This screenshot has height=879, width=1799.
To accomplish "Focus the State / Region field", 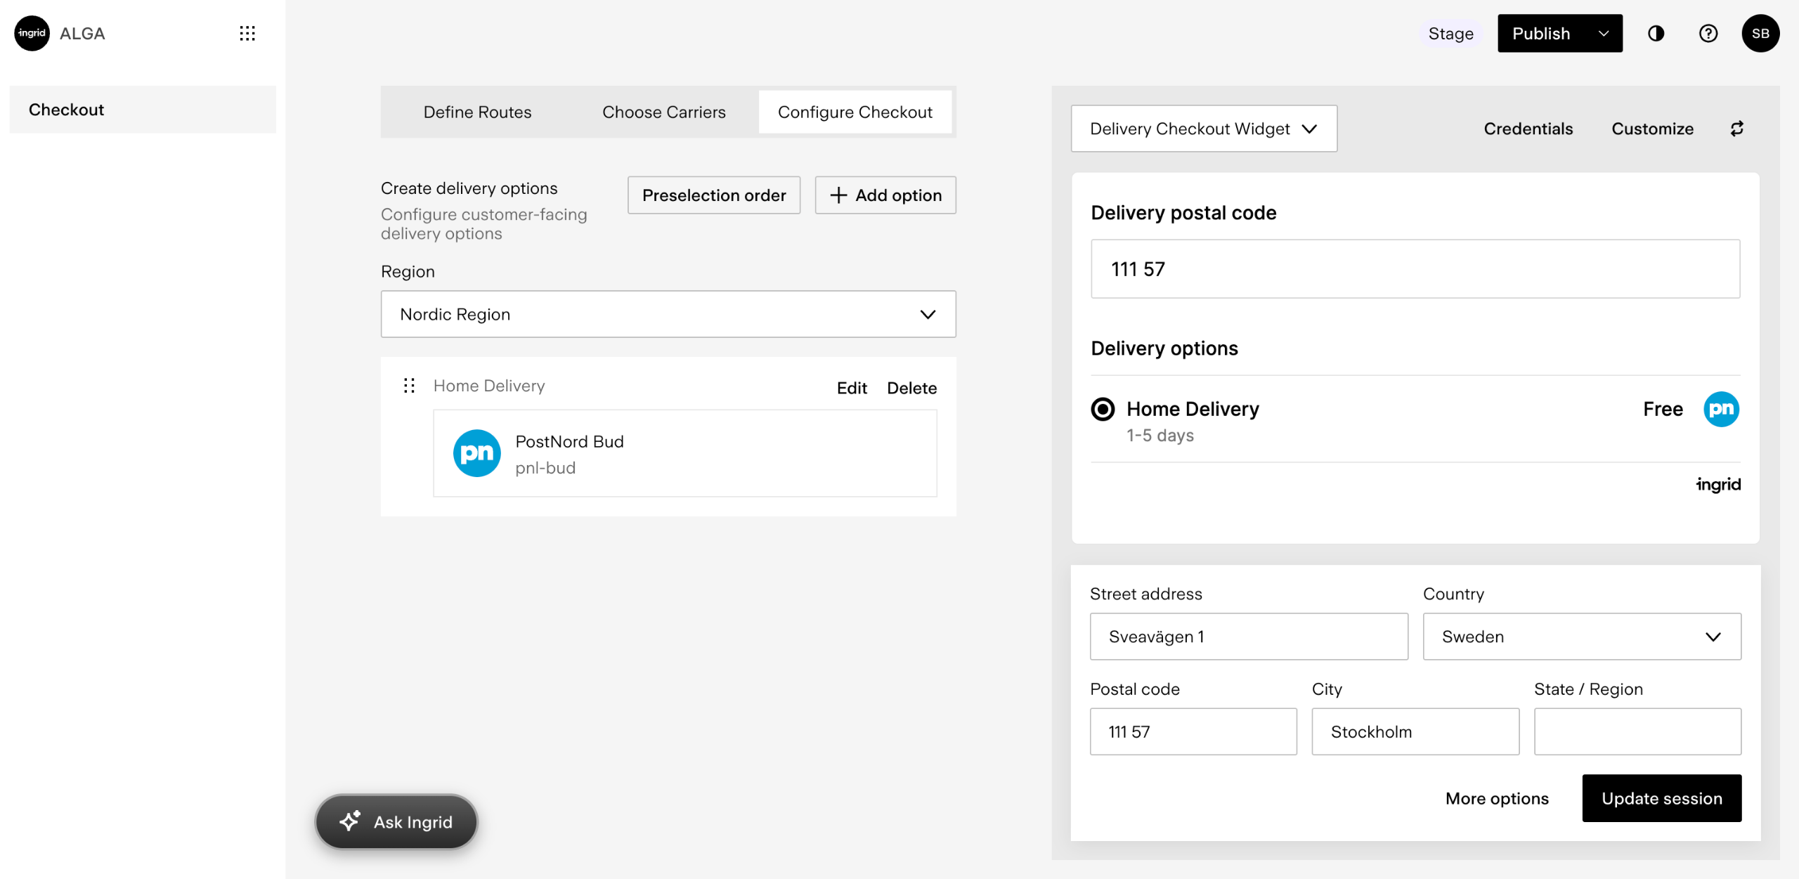I will coord(1637,731).
